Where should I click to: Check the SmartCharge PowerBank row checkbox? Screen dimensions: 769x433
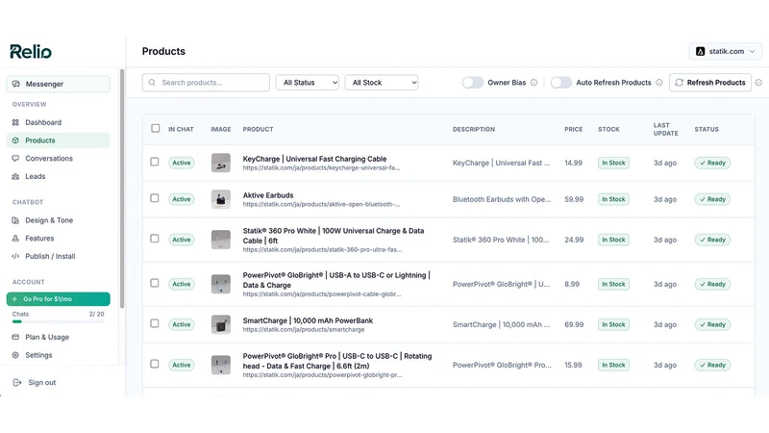[x=155, y=323]
